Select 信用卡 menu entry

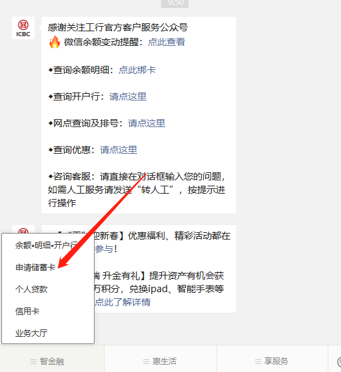tap(27, 311)
